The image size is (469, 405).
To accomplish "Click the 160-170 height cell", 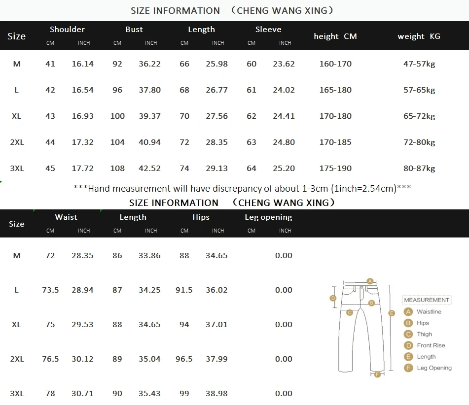I will pyautogui.click(x=335, y=64).
